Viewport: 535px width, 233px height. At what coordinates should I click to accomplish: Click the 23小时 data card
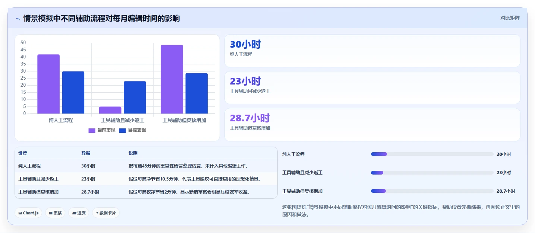372,87
